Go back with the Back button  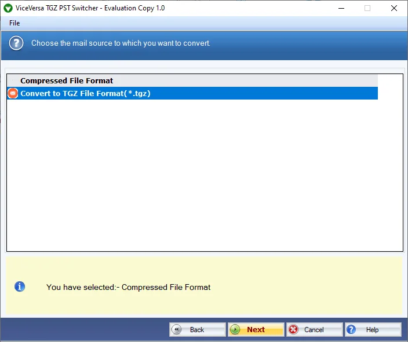pyautogui.click(x=198, y=329)
